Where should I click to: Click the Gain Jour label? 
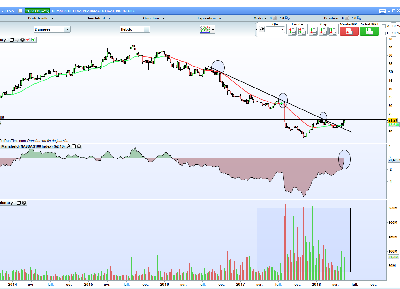pos(152,18)
